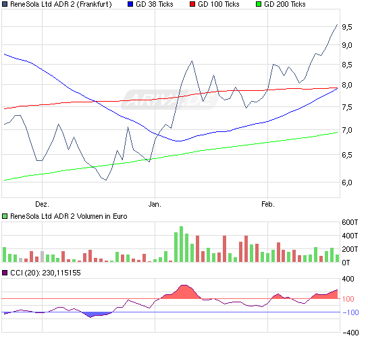Select the 'GD 100 Ticks' legend label
The height and width of the screenshot is (338, 368).
coord(219,4)
